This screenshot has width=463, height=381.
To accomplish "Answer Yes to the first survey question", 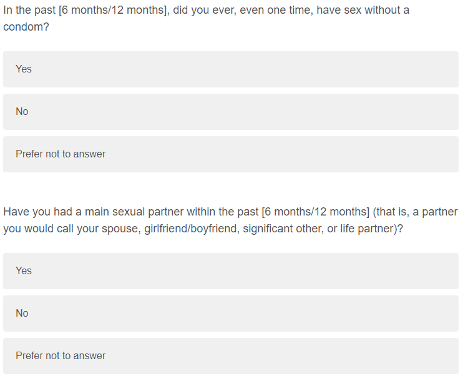I will coord(230,69).
